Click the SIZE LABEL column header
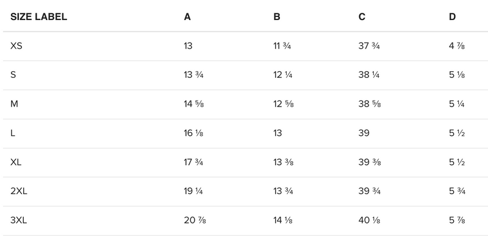 [39, 17]
